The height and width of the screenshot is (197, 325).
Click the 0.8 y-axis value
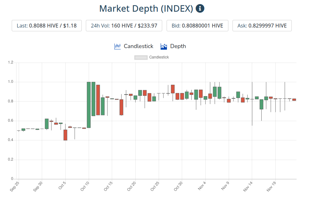click(10, 101)
